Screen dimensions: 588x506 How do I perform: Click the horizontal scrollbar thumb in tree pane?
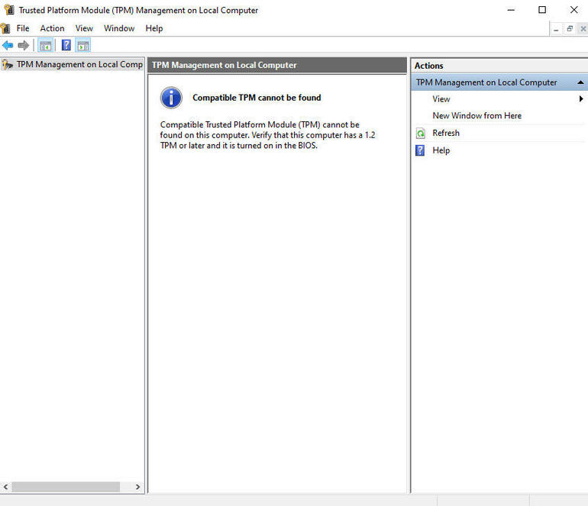pyautogui.click(x=66, y=487)
